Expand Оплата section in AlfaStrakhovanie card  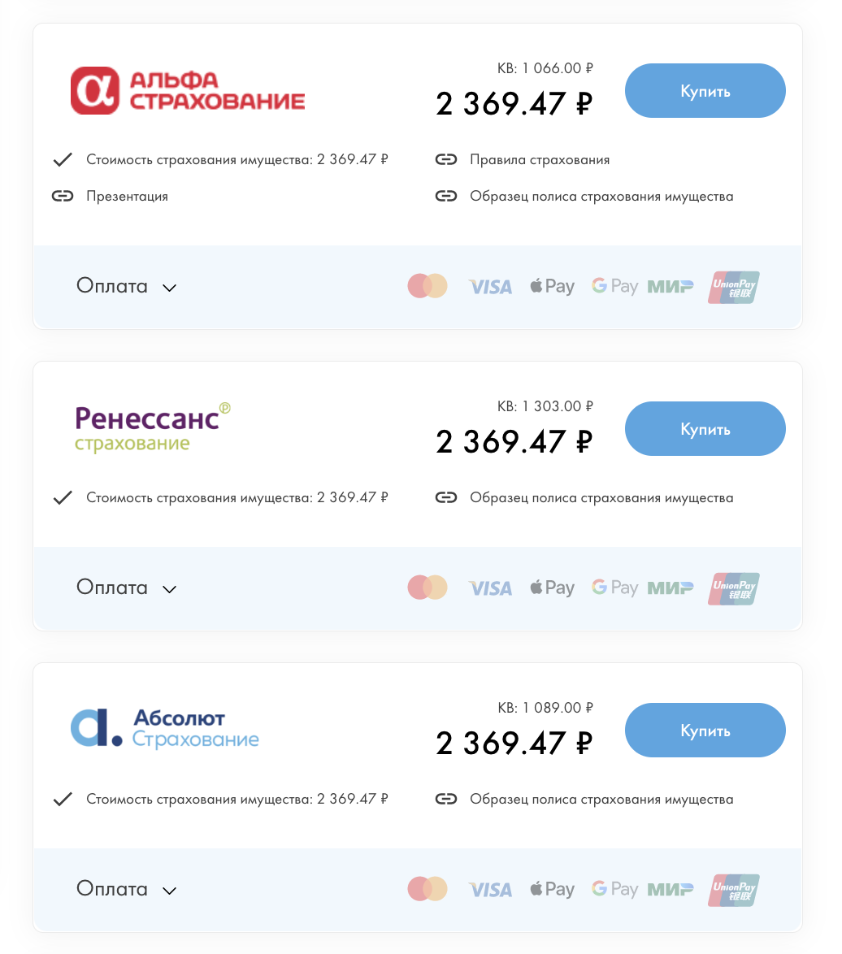point(127,286)
